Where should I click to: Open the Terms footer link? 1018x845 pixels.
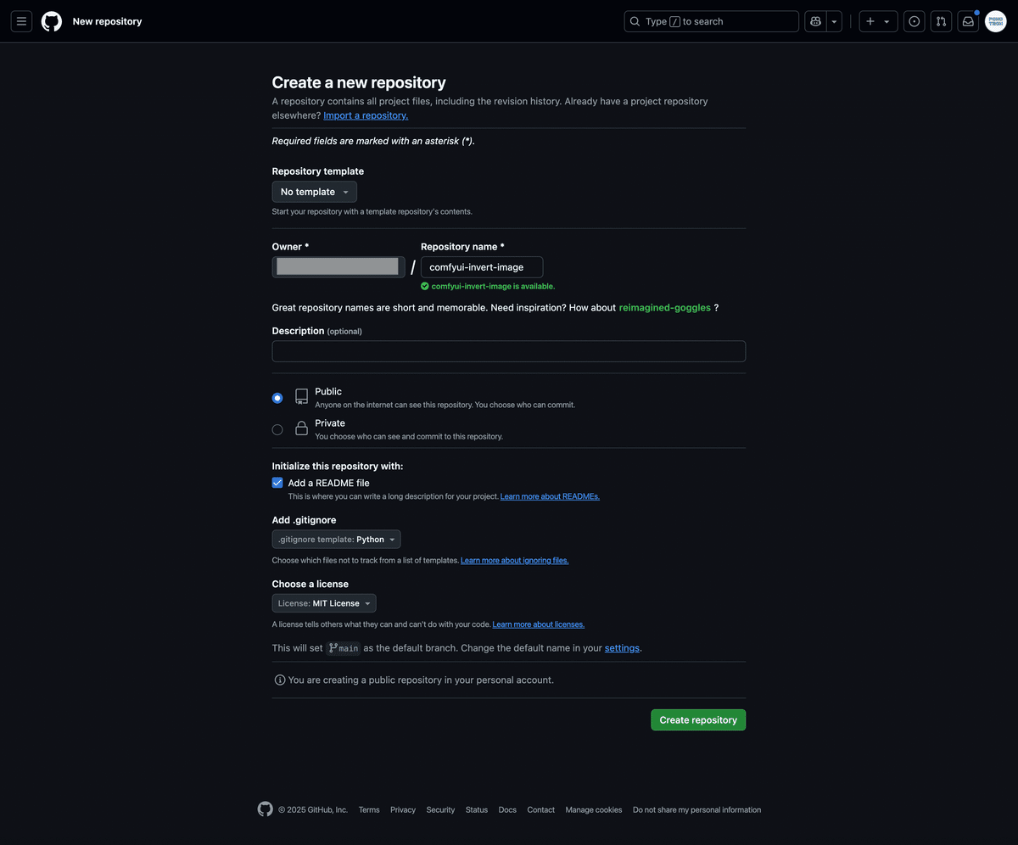click(369, 810)
